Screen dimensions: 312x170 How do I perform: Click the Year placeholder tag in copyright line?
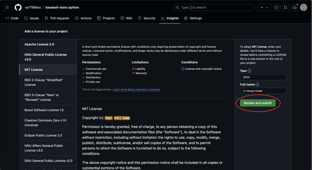pos(109,118)
